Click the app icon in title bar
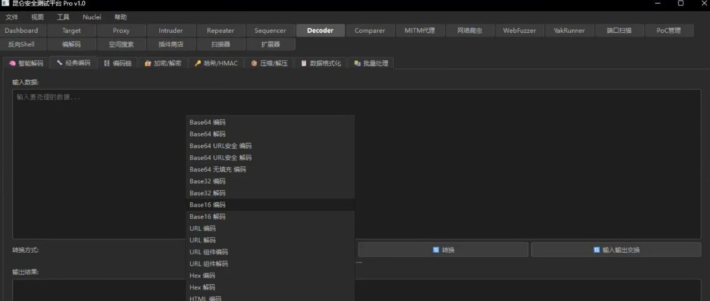 [x=4, y=4]
